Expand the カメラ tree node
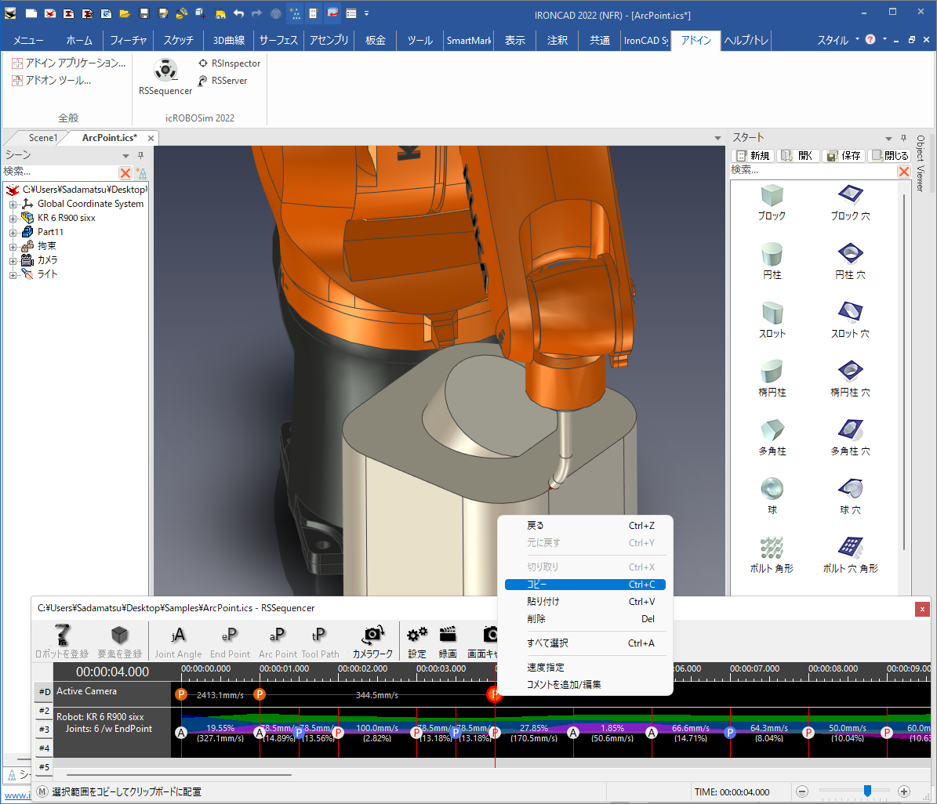937x804 pixels. pos(13,260)
